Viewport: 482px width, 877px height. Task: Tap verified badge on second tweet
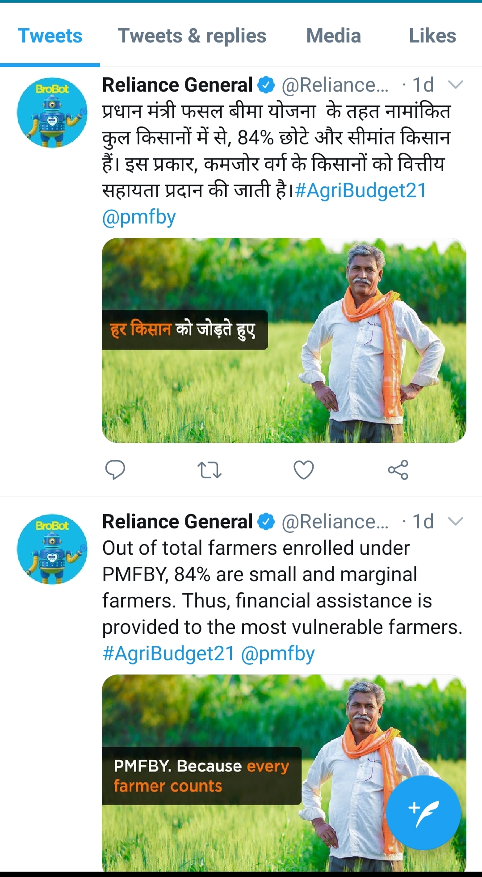pos(267,522)
